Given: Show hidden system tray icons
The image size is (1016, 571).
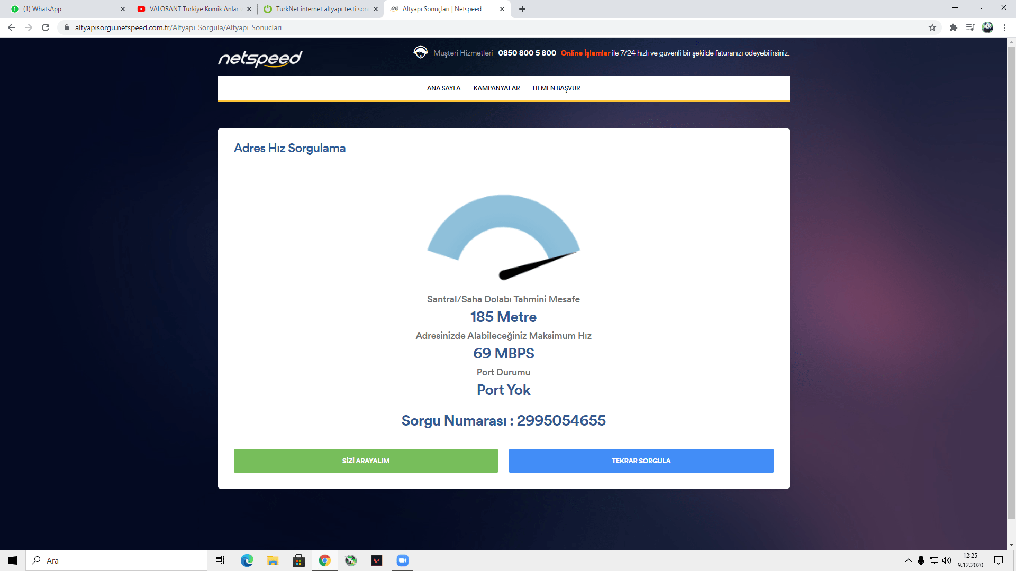Looking at the screenshot, I should [908, 560].
